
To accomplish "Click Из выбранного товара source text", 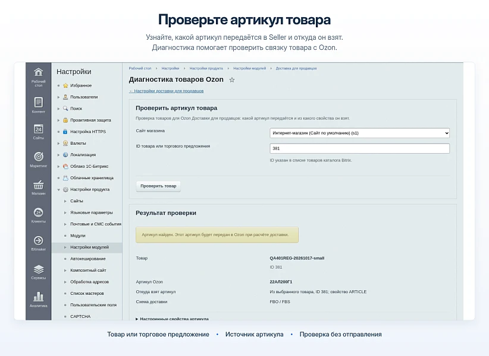I will click(x=318, y=292).
